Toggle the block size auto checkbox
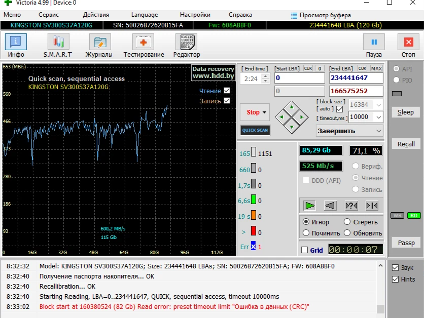 pyautogui.click(x=340, y=109)
